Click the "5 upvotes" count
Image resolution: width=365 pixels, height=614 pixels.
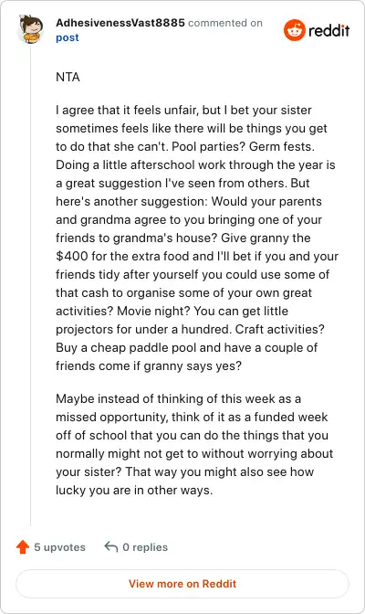(59, 547)
